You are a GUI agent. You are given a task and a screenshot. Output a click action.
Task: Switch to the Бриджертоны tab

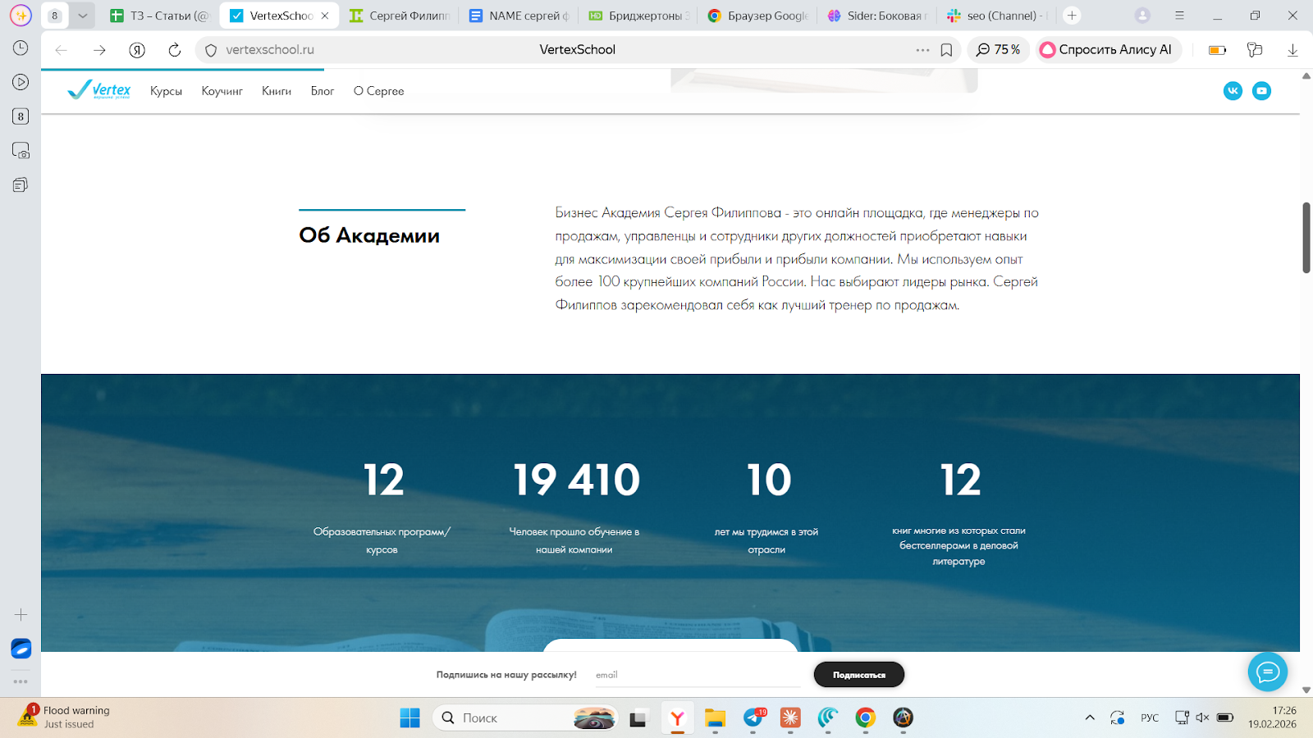[638, 16]
